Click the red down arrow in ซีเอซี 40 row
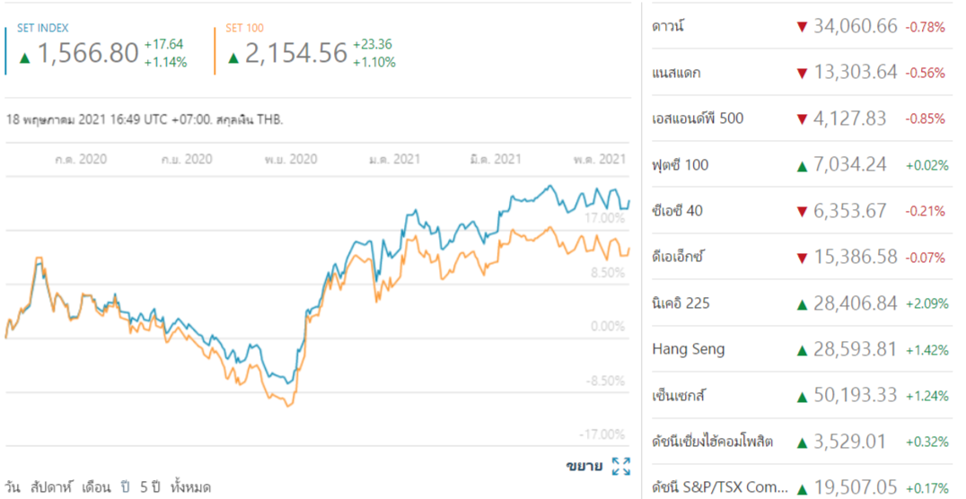Screen dimensions: 966x499 pyautogui.click(x=802, y=211)
